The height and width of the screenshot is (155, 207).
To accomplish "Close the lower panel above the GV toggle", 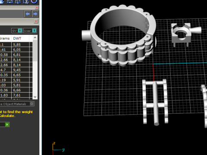I will [x=36, y=22].
